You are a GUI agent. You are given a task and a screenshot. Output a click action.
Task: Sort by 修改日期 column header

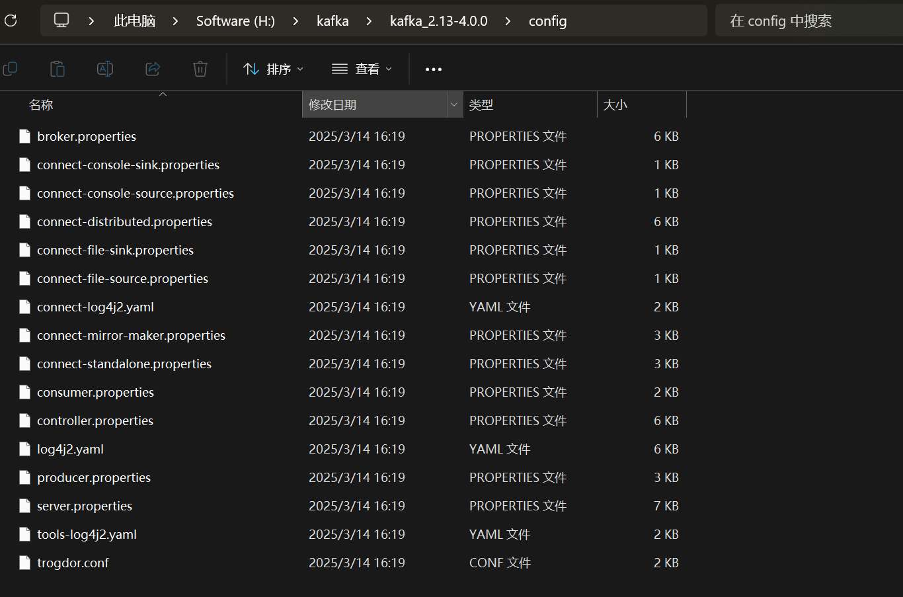pos(333,104)
